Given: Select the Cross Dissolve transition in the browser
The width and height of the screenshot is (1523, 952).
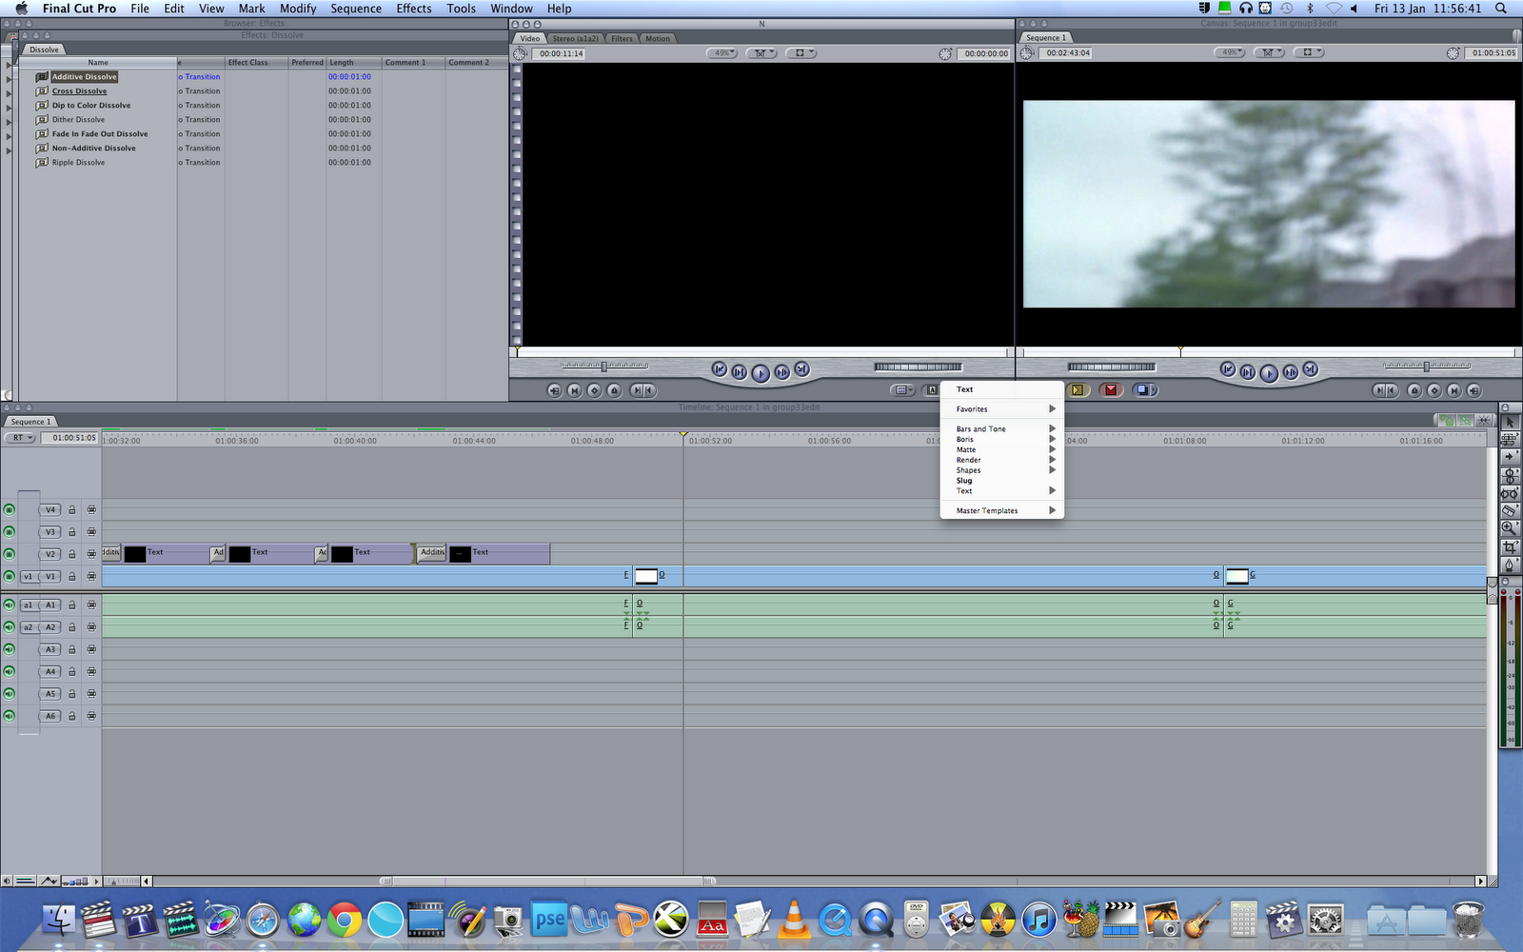Looking at the screenshot, I should point(79,91).
